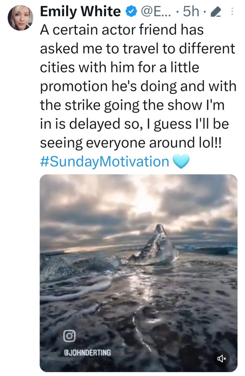Click the cloudy sky in the video
Image resolution: width=245 pixels, height=376 pixels.
pos(118,204)
